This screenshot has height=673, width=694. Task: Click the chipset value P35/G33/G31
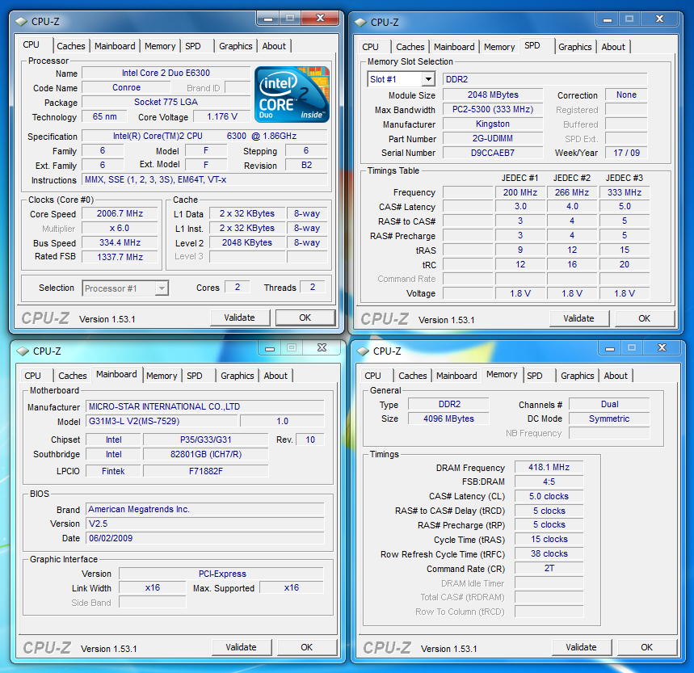[x=206, y=440]
